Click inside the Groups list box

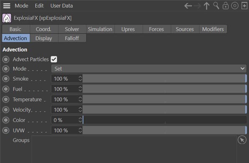134,149
